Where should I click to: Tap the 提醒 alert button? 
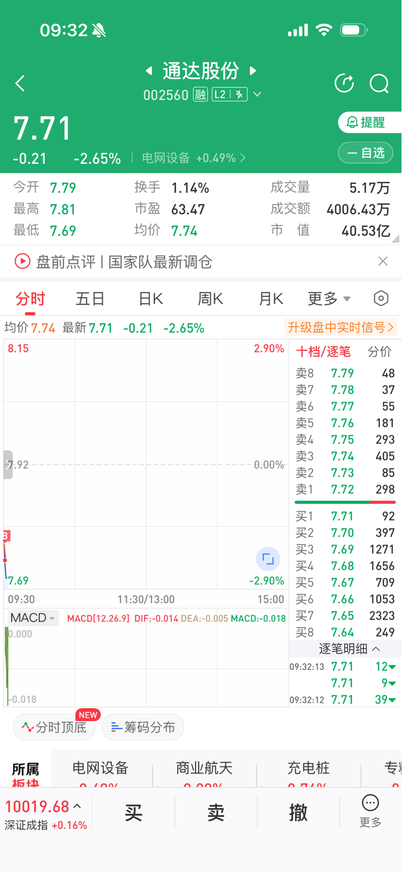(x=370, y=123)
